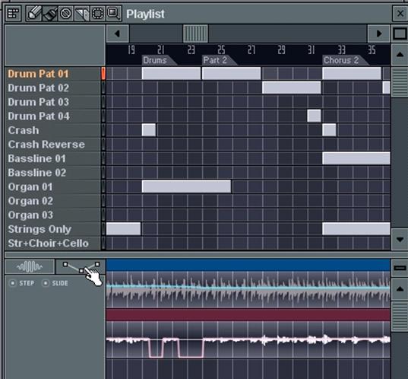408x379 pixels.
Task: Select the Str+Choir+Cello track name
Action: tap(48, 244)
